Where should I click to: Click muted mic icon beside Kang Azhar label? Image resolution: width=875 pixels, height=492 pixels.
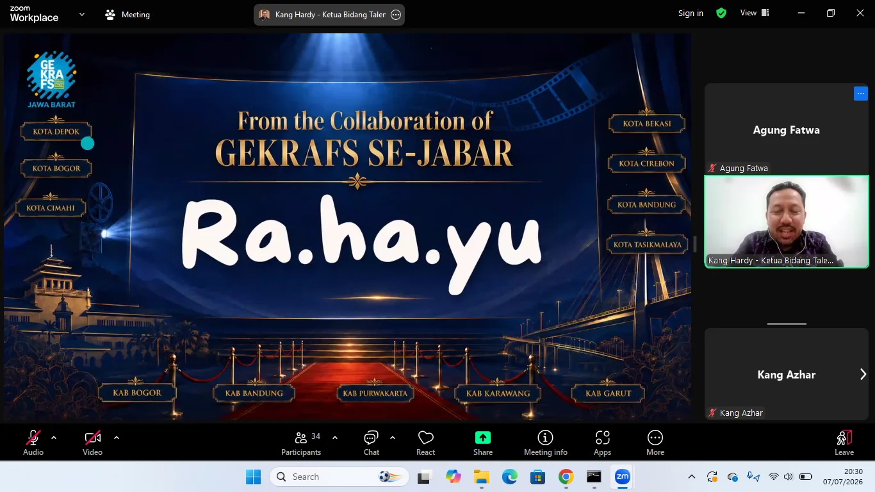coord(712,413)
